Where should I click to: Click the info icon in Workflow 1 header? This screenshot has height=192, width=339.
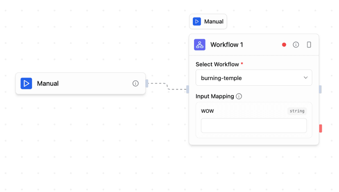(296, 45)
